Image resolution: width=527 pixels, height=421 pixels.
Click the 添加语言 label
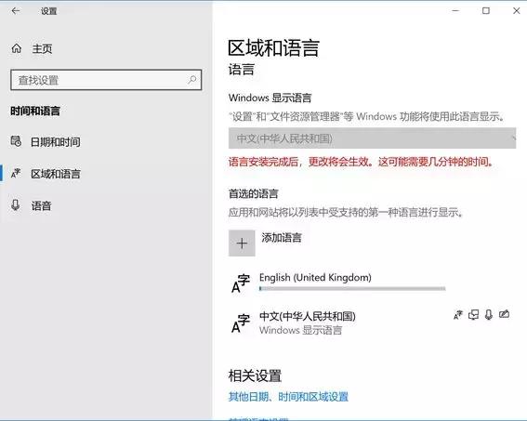(x=282, y=238)
